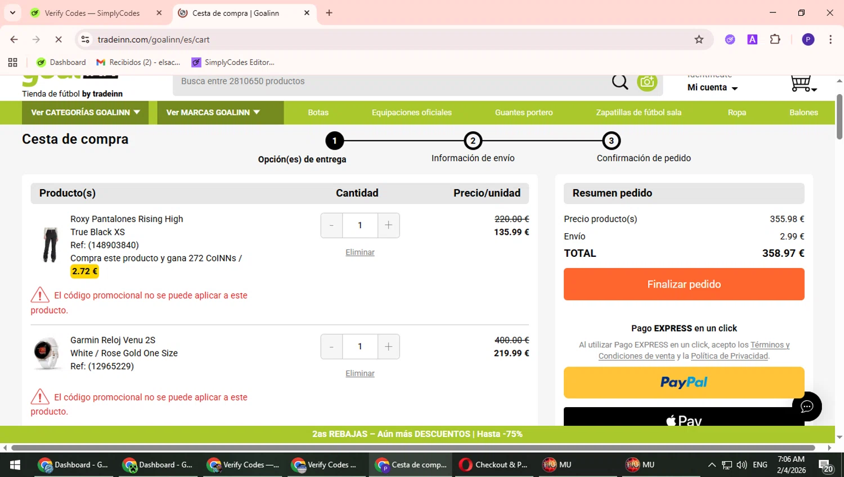The height and width of the screenshot is (477, 844).
Task: Show hidden tray icons chevron
Action: (x=712, y=465)
